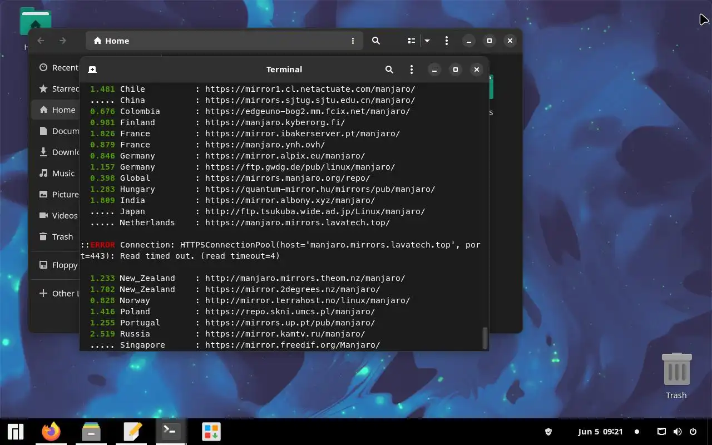
Task: Click the Poland repo.skni.umcs.pl URL
Action: [x=290, y=311]
